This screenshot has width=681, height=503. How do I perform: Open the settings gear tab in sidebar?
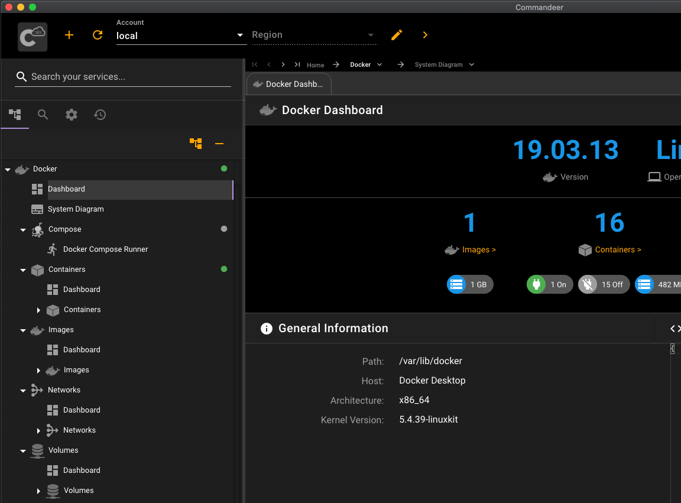pos(72,115)
